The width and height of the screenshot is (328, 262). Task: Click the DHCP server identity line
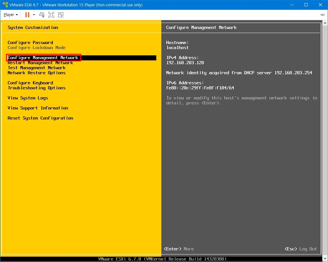tap(239, 73)
